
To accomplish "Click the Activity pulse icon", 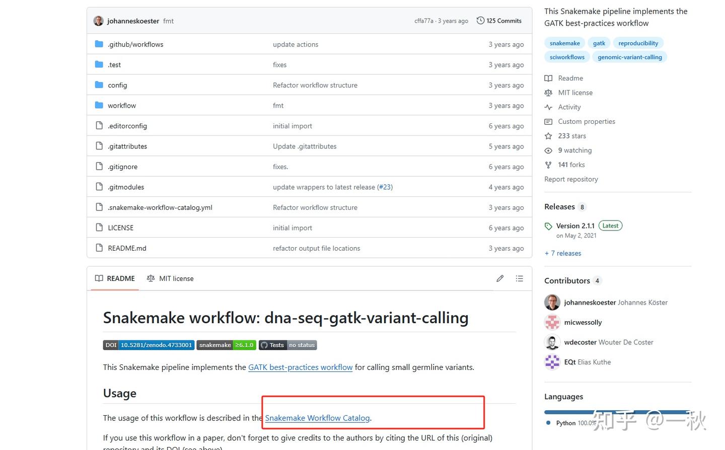I will [548, 107].
